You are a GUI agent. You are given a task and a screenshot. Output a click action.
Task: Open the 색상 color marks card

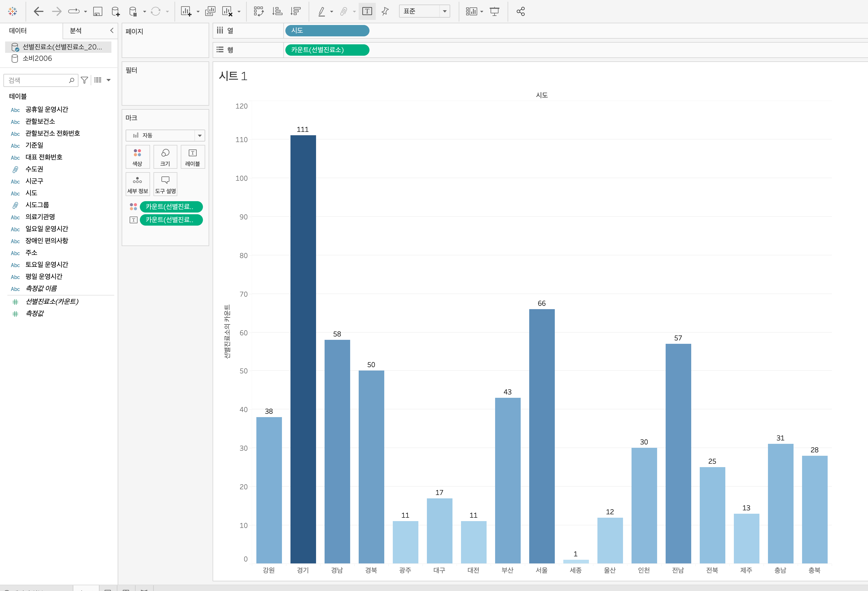138,157
